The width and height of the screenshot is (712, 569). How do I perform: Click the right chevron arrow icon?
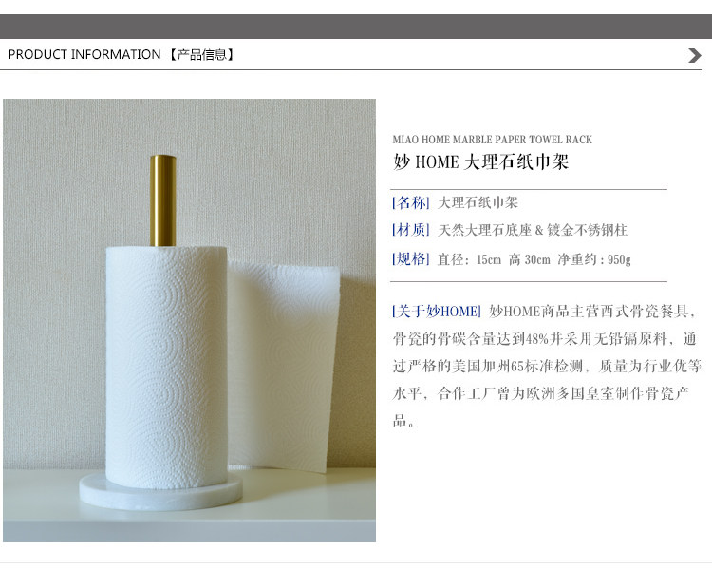point(695,55)
